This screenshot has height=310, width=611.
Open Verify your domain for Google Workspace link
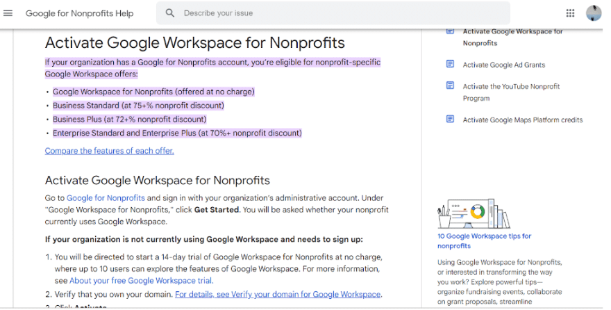pyautogui.click(x=278, y=295)
